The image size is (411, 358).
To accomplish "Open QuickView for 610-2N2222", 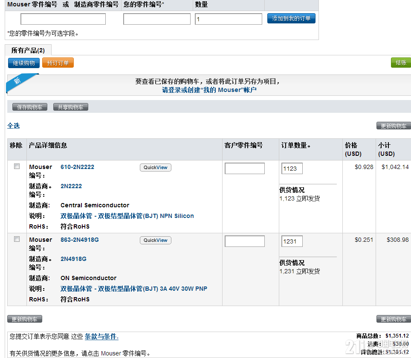I will (156, 167).
